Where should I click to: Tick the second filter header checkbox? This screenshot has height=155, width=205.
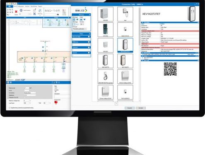[89, 42]
